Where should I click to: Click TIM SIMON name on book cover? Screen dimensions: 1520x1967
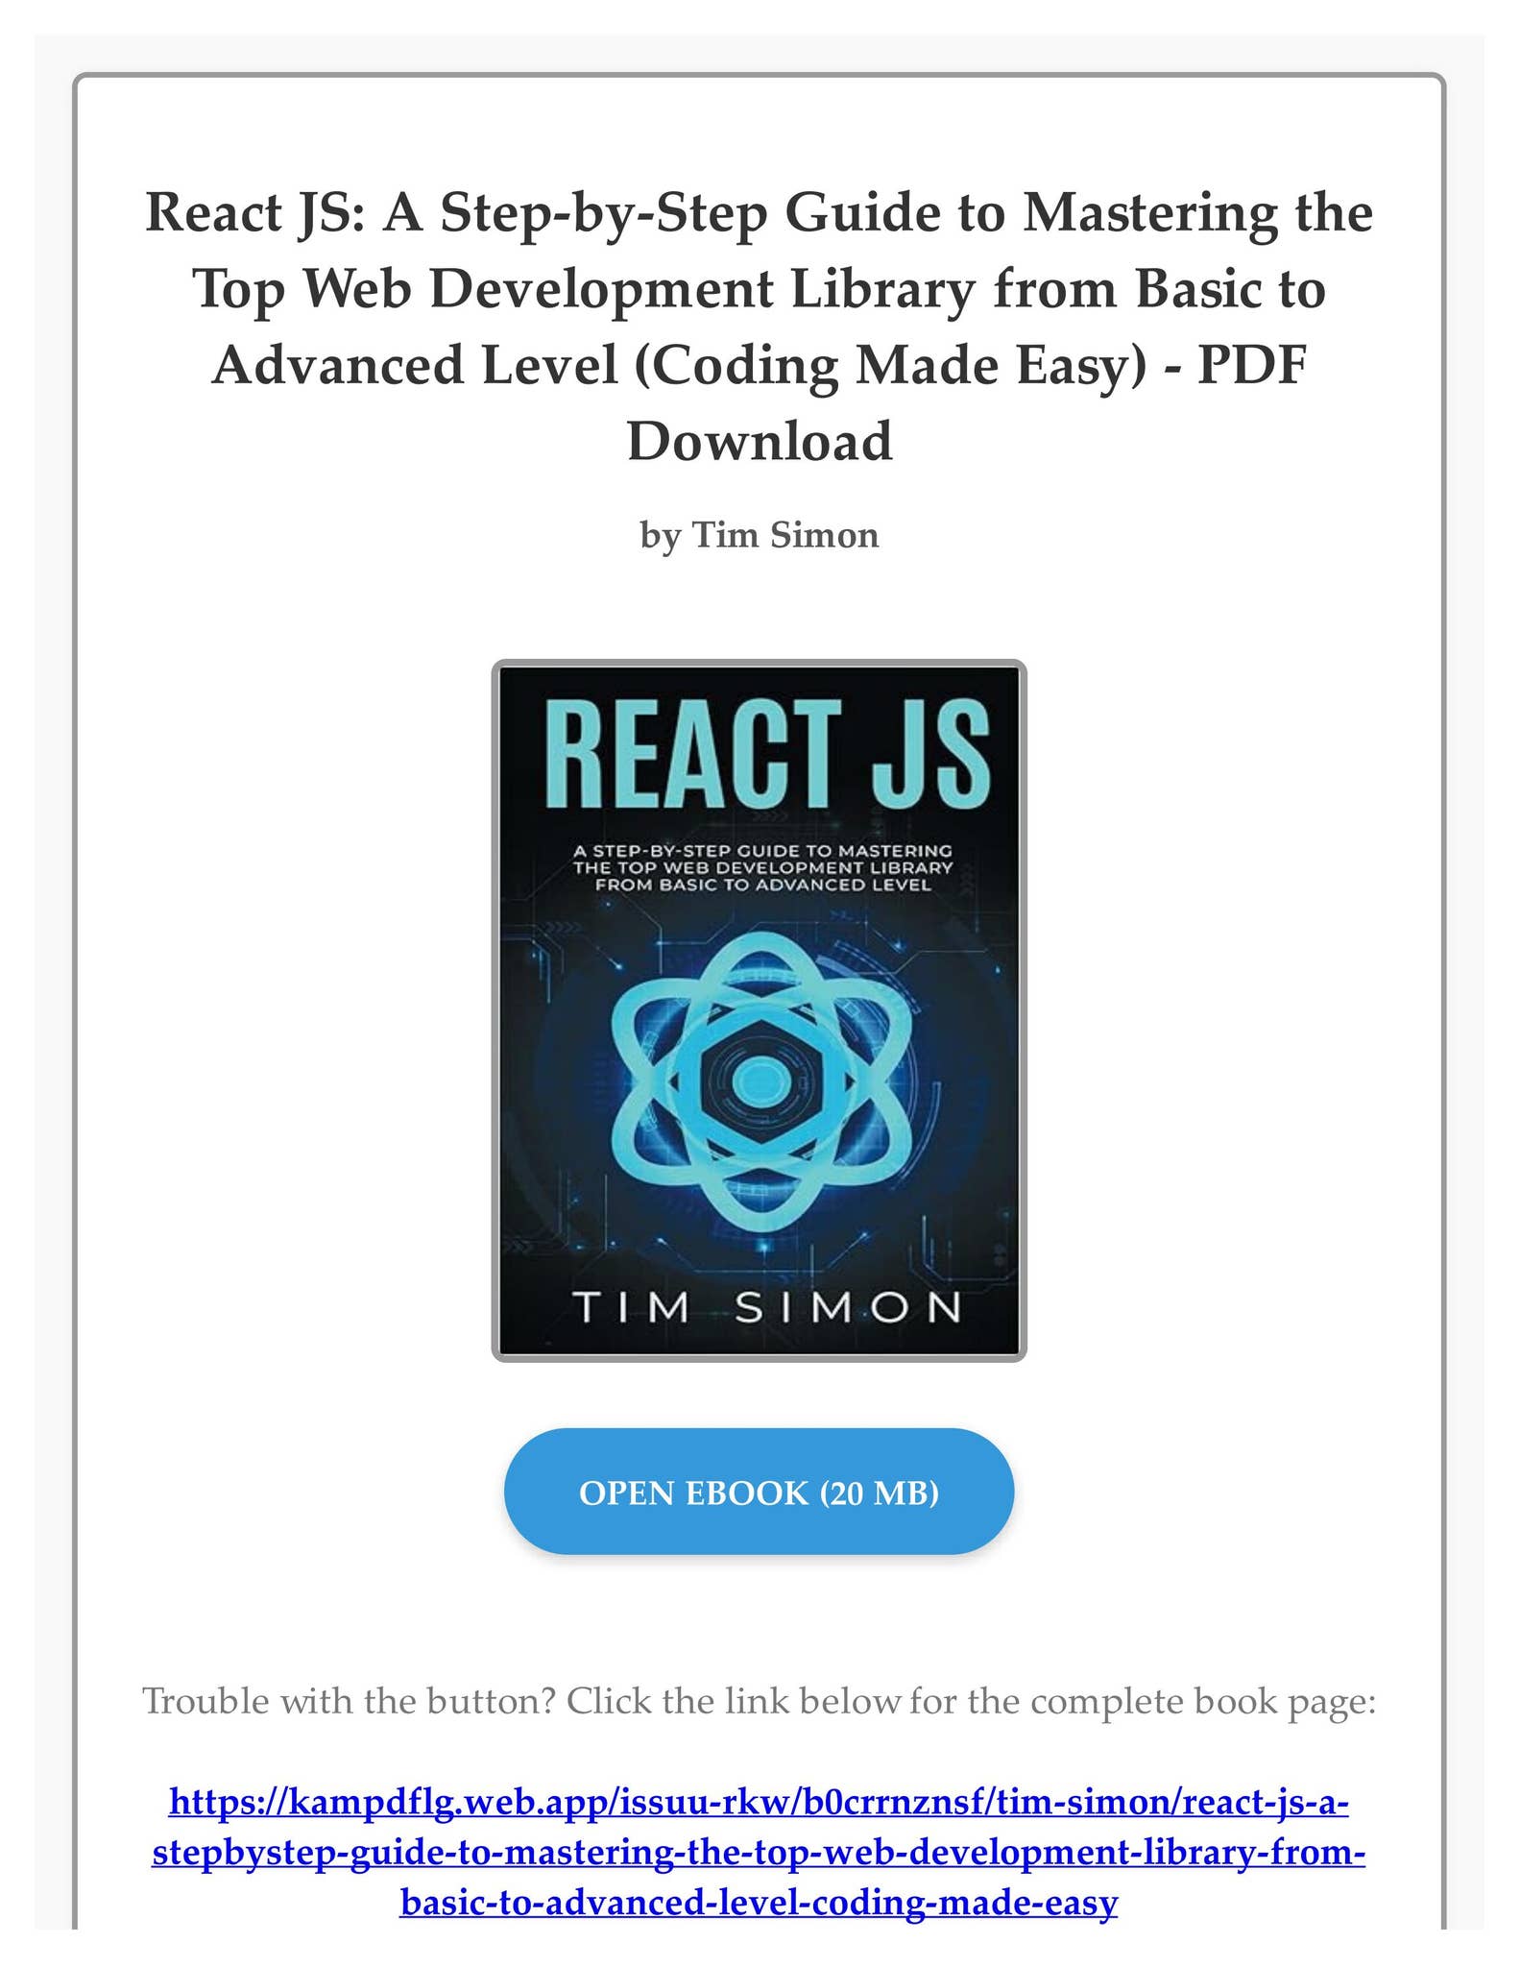pyautogui.click(x=766, y=1307)
